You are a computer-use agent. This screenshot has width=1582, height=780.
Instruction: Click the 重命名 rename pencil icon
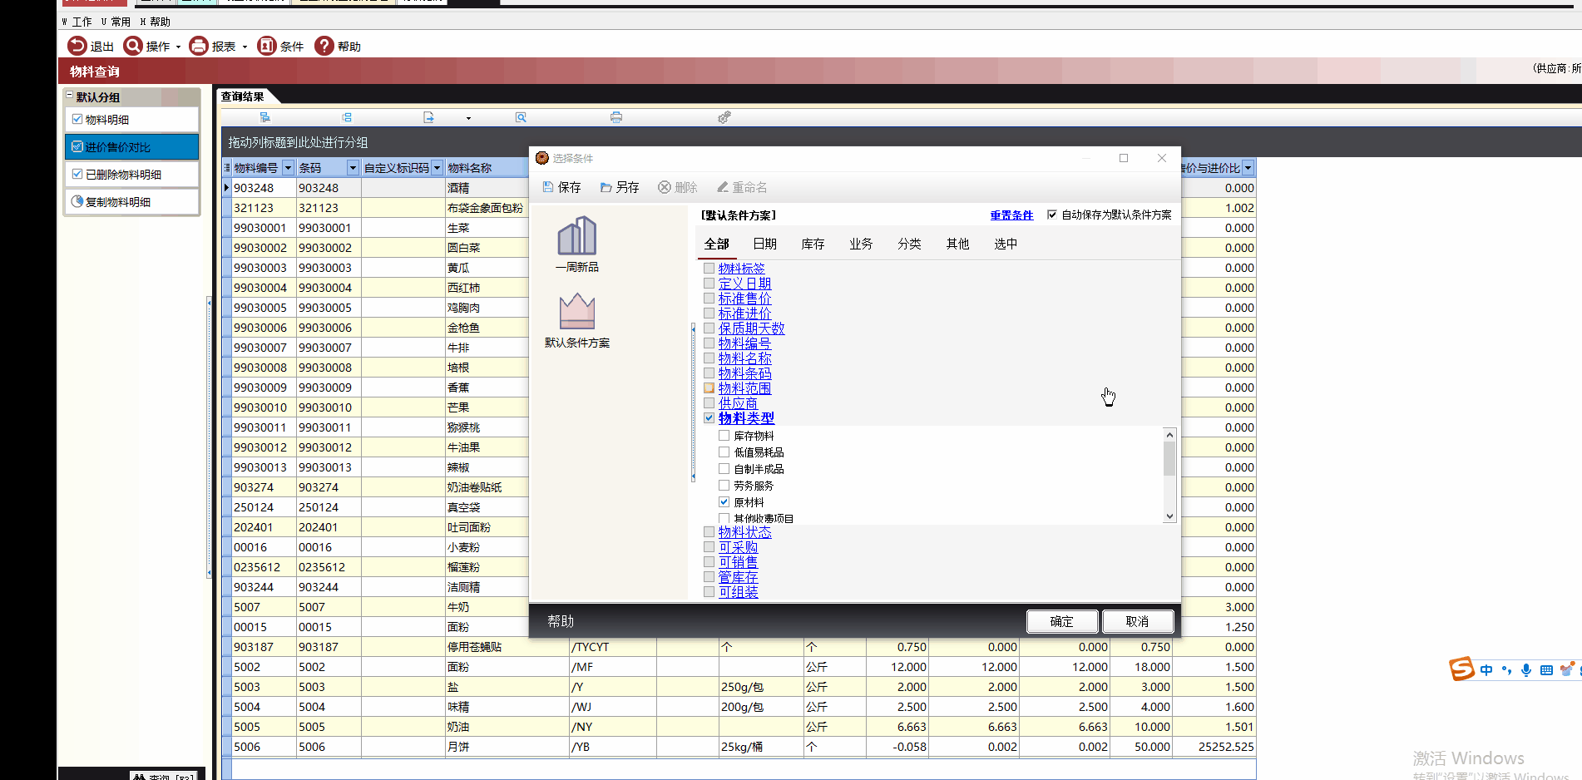(x=723, y=187)
